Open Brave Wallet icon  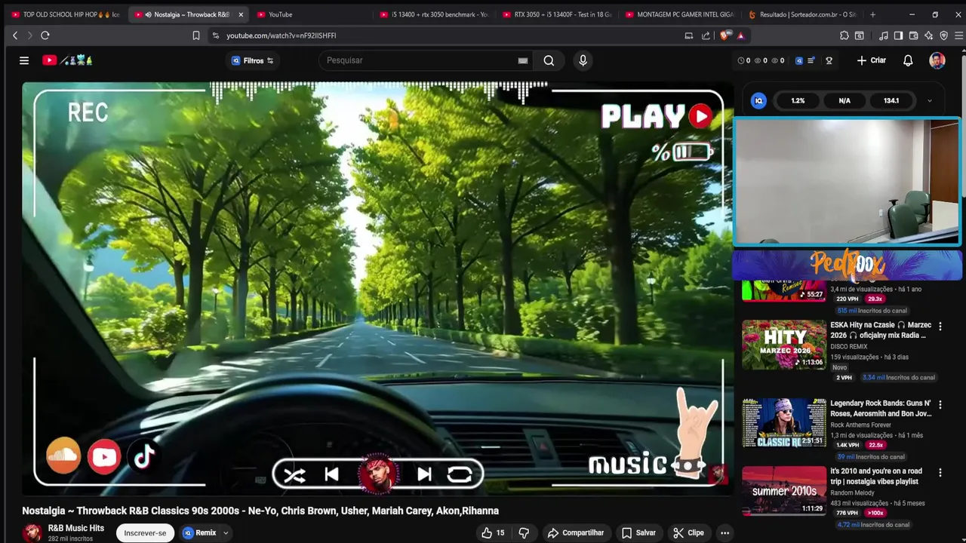pyautogui.click(x=913, y=35)
